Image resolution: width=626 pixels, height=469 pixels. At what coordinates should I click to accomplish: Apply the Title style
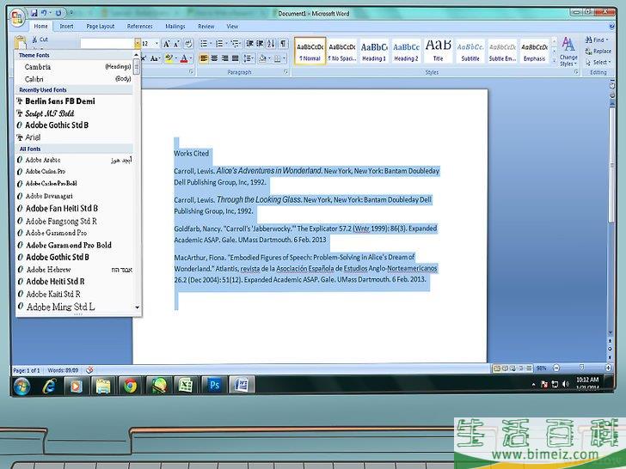[438, 51]
